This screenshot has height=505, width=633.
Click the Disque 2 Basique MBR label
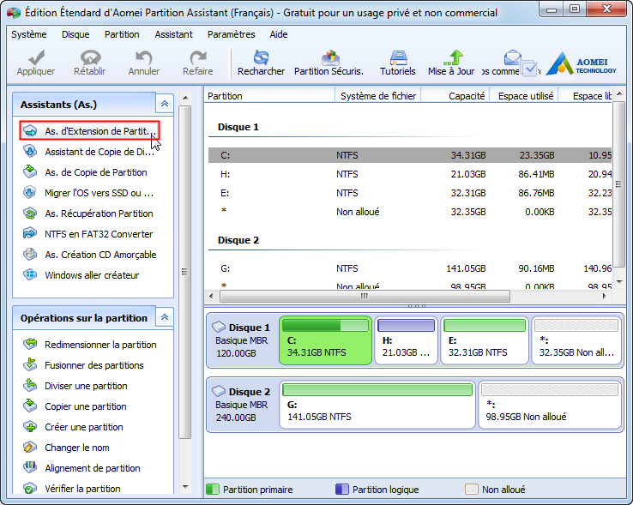coord(241,405)
